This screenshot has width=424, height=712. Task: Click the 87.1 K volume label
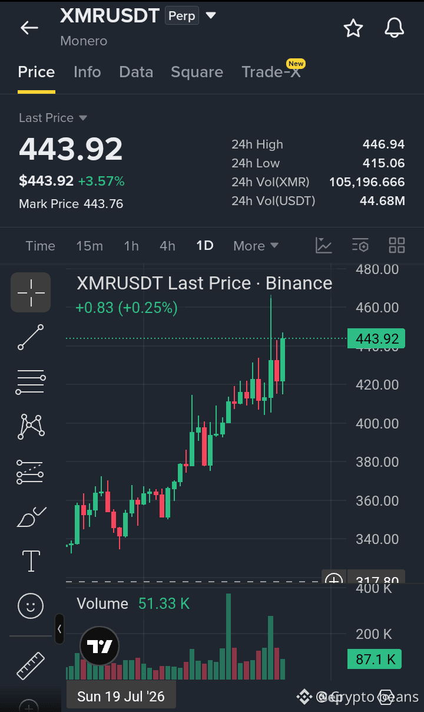375,658
